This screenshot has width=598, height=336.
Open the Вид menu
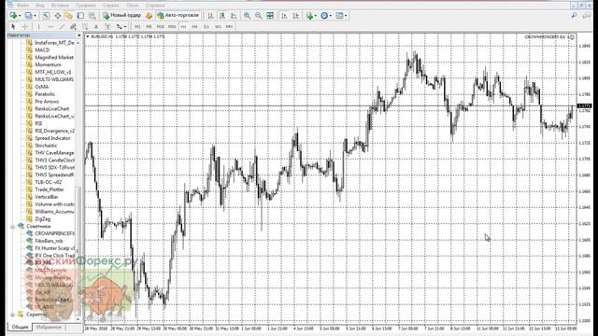(x=40, y=6)
